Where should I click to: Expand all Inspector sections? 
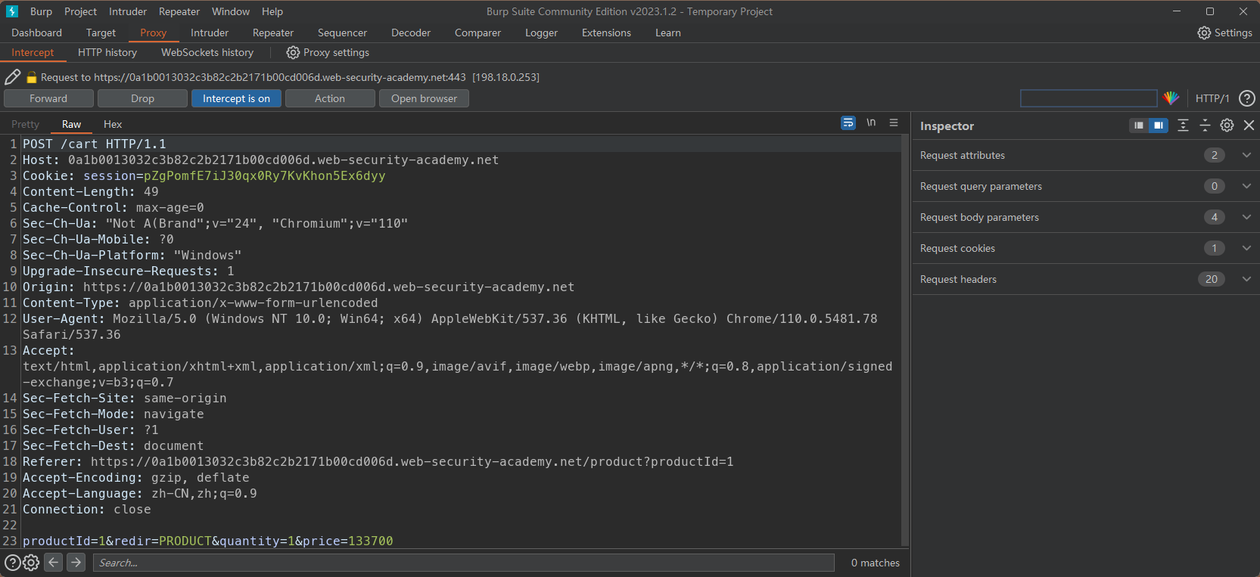tap(1183, 126)
